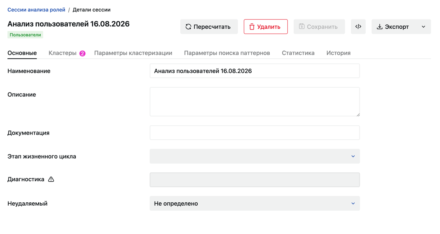Image resolution: width=440 pixels, height=234 pixels.
Task: Click the Сохранить button
Action: [x=319, y=27]
